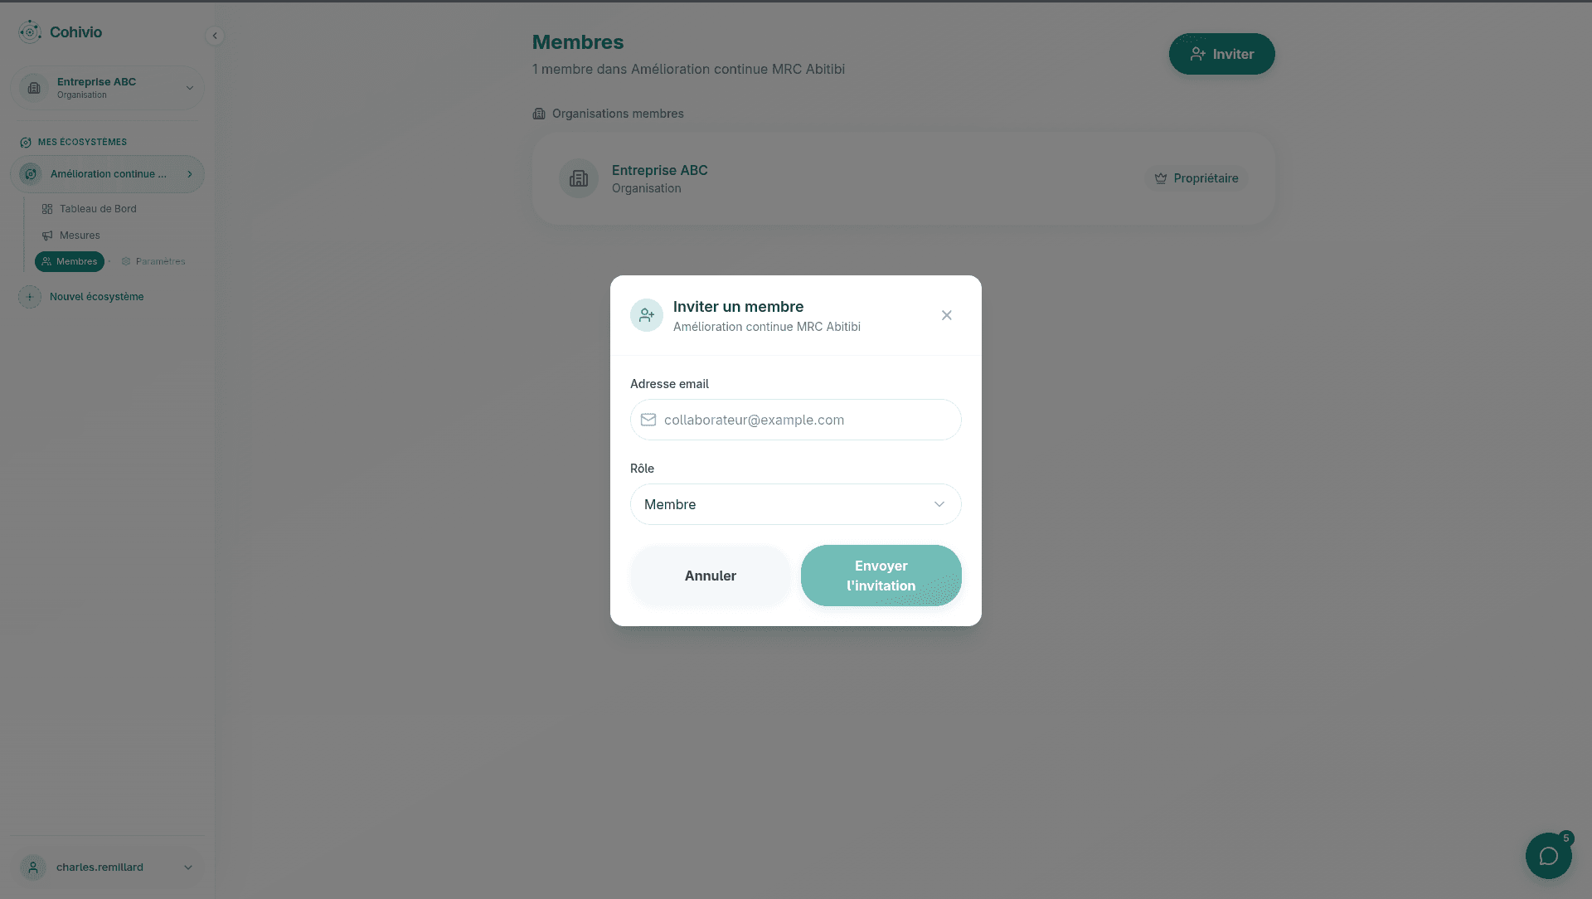The width and height of the screenshot is (1592, 899).
Task: Open Mesures from the sidebar
Action: (x=79, y=235)
